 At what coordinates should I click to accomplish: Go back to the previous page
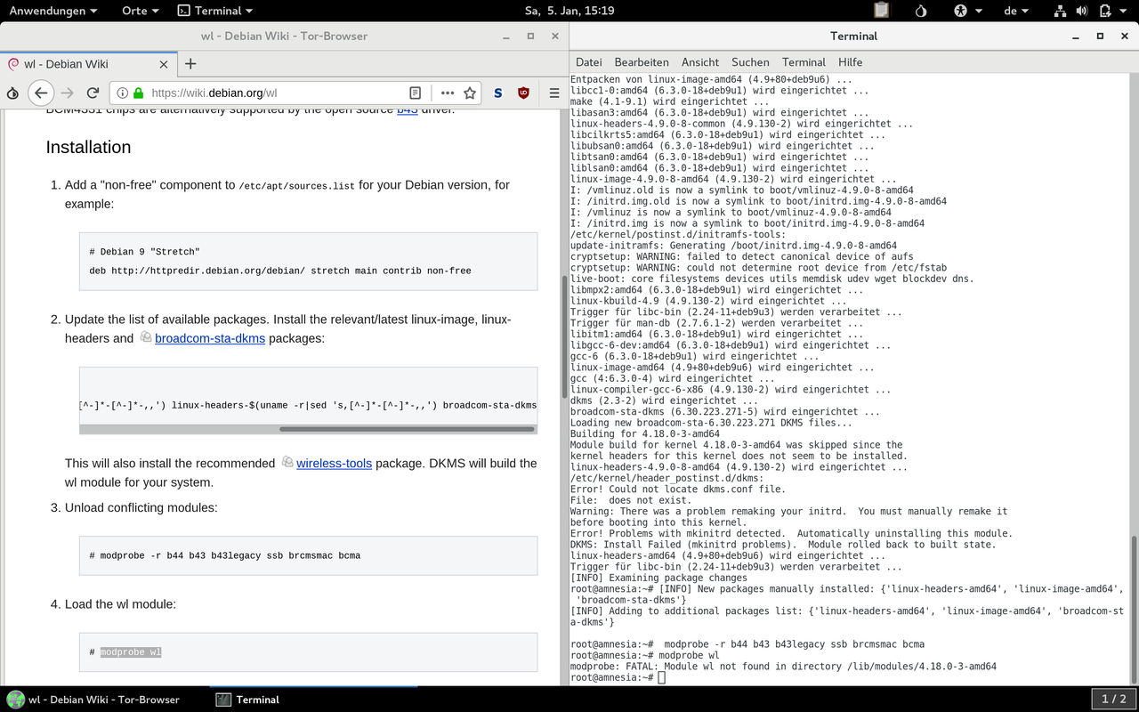[x=41, y=93]
